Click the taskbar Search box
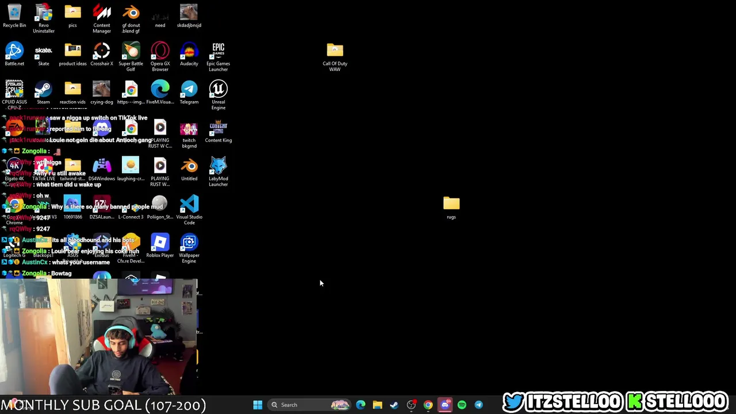Image resolution: width=736 pixels, height=414 pixels. [309, 405]
